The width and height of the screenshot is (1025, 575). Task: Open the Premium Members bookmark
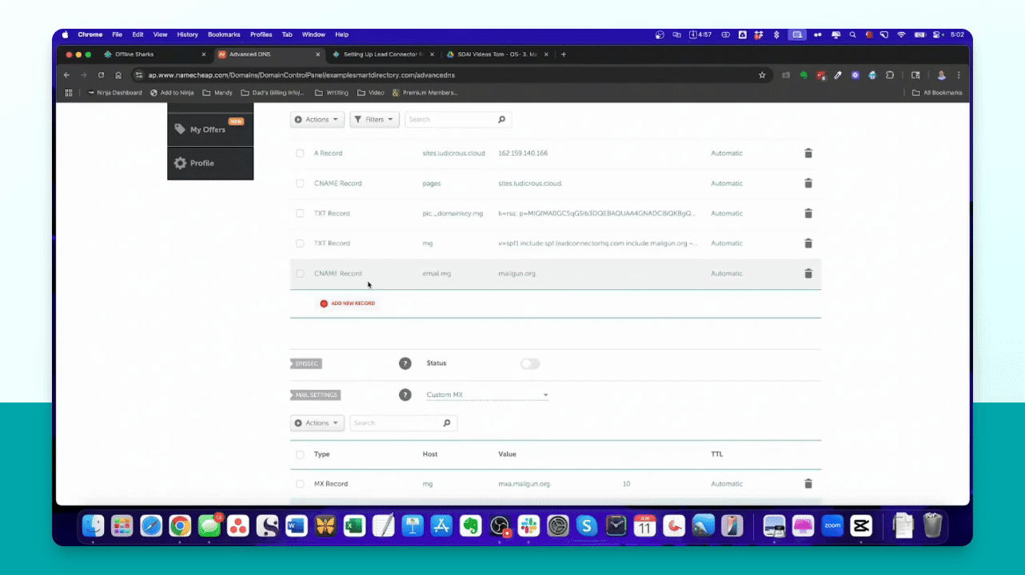click(425, 93)
